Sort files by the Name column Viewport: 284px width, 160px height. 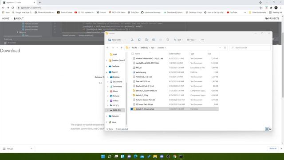point(138,54)
